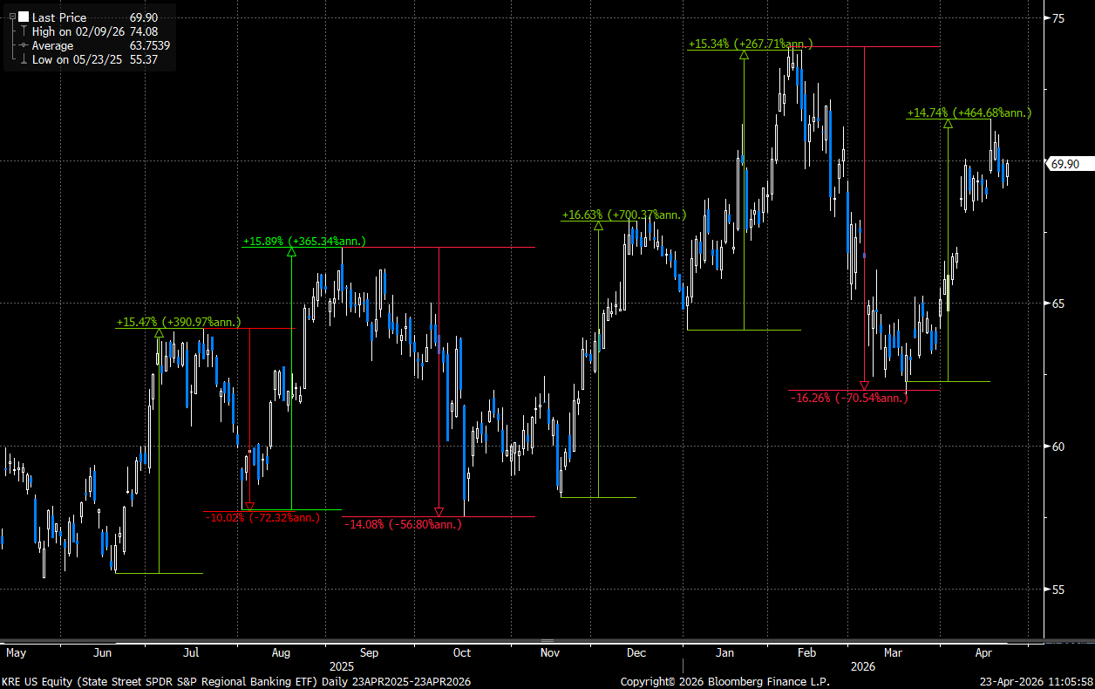Click the red arrowhead of the -14.08% annotation
Viewport: 1095px width, 689px height.
[439, 512]
